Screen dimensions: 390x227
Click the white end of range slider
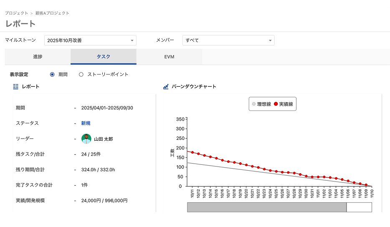[x=359, y=207]
